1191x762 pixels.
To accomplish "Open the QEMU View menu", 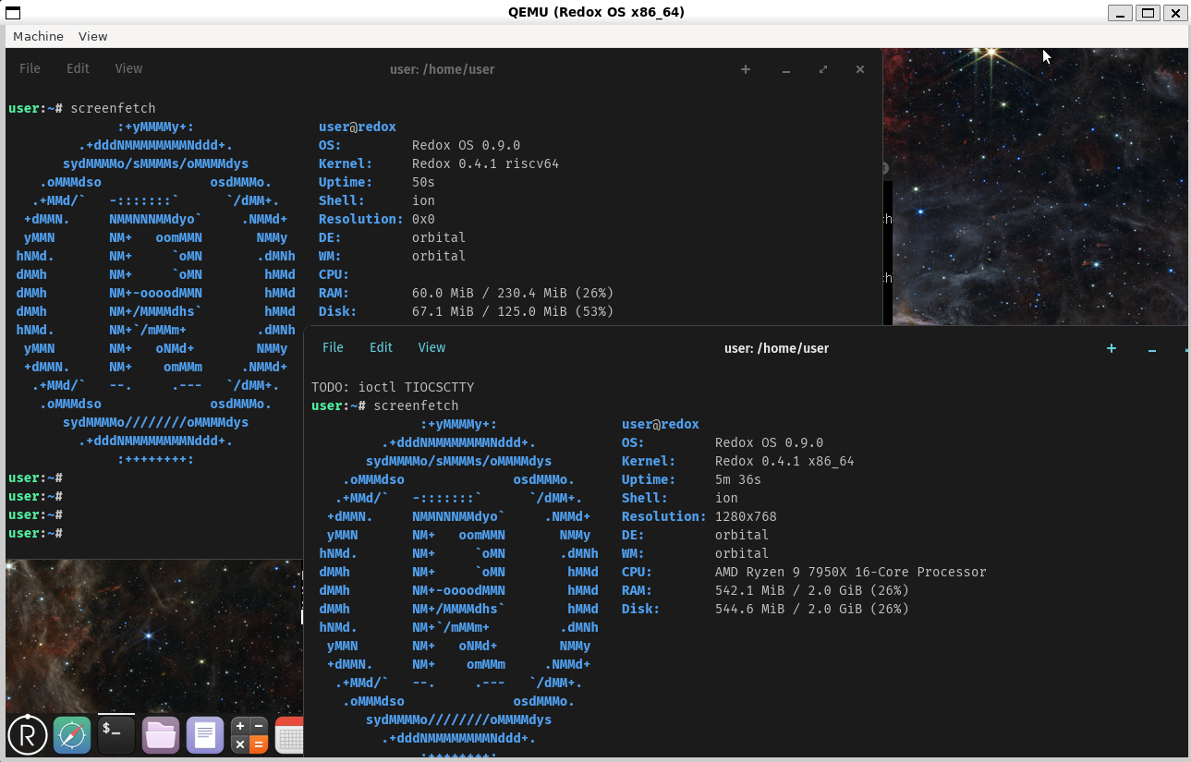I will pos(93,36).
